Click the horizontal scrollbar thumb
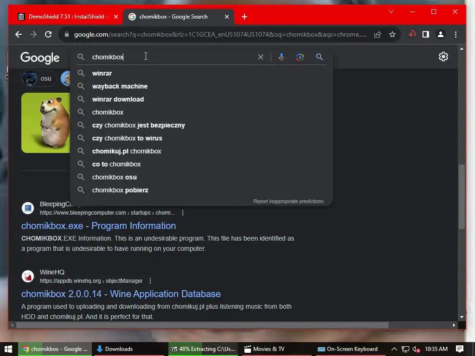This screenshot has width=475, height=356. tap(202, 325)
